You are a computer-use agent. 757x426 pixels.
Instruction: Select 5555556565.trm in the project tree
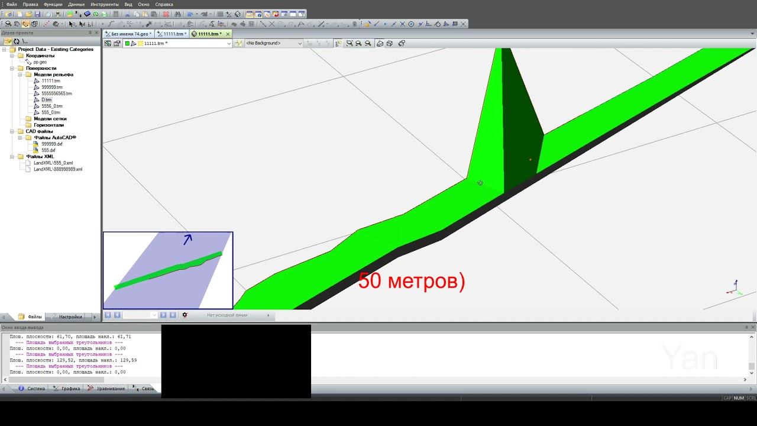pyautogui.click(x=57, y=93)
